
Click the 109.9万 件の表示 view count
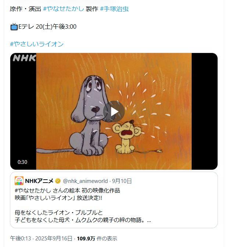click(x=97, y=239)
